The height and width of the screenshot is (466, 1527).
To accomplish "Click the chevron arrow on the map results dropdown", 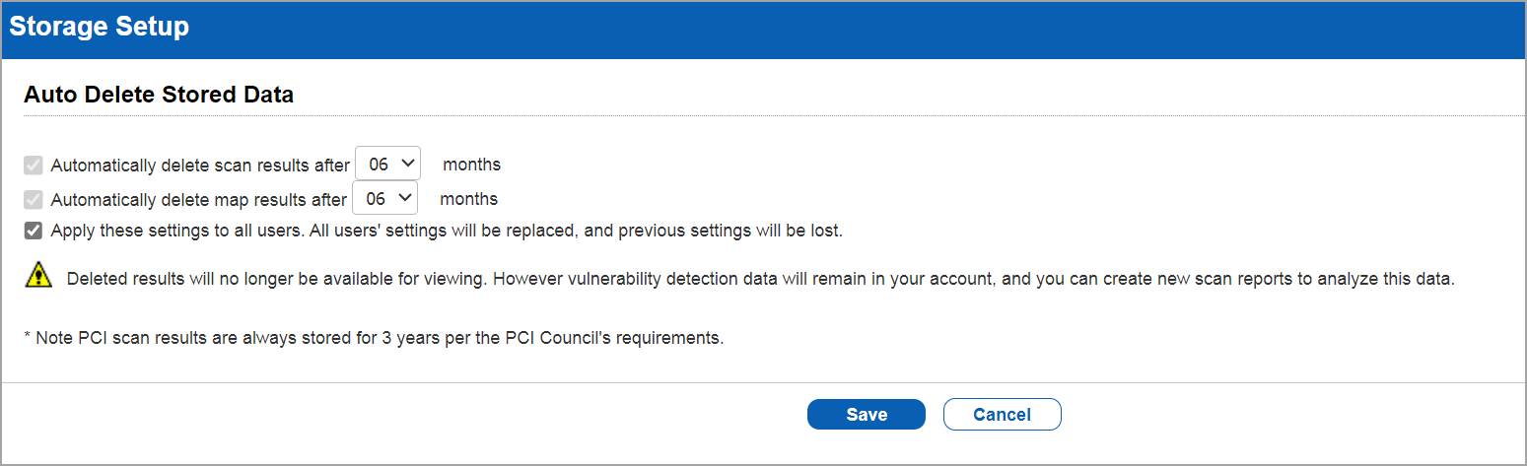I will (x=405, y=198).
